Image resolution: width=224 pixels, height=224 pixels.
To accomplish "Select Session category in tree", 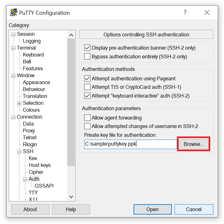I will pyautogui.click(x=26, y=34).
